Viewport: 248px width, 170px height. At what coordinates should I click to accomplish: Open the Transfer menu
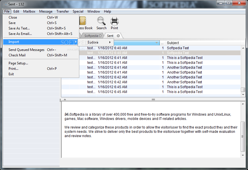click(x=63, y=11)
